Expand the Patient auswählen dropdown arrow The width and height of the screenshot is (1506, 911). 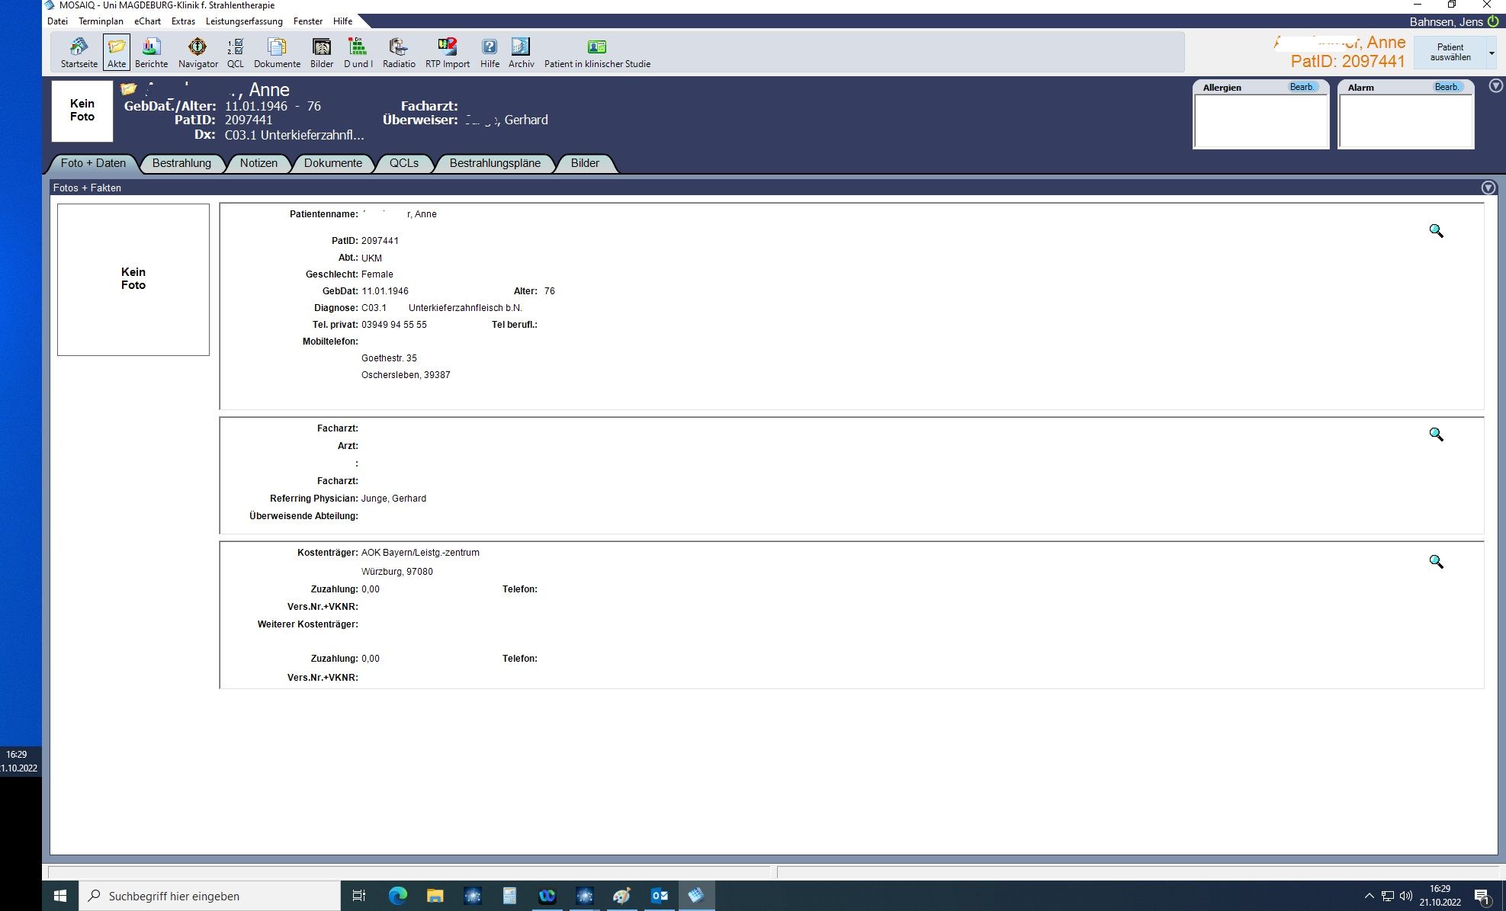click(1491, 53)
